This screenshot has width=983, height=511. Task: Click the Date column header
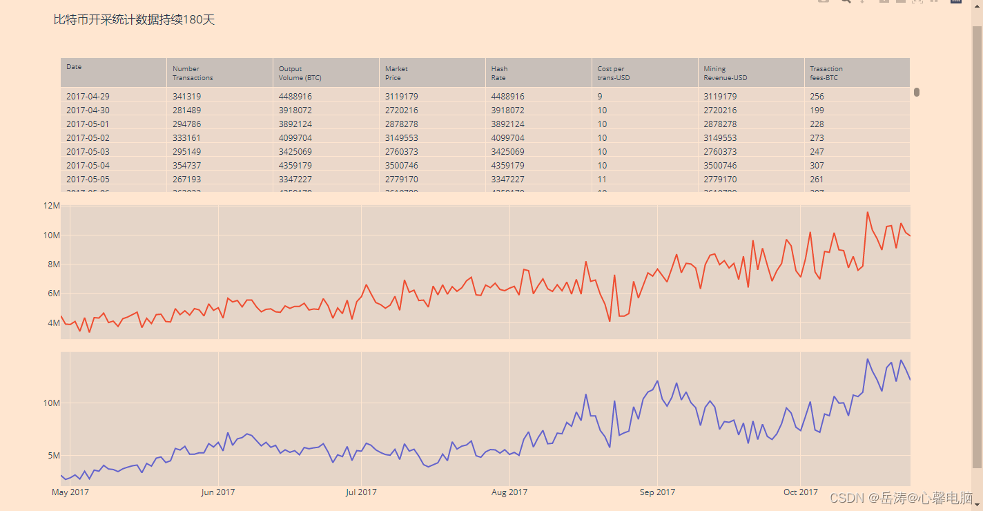[x=113, y=73]
